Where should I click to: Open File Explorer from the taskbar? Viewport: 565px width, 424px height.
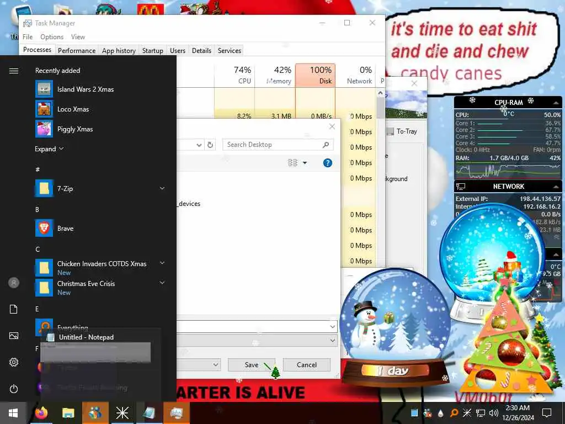(x=68, y=413)
